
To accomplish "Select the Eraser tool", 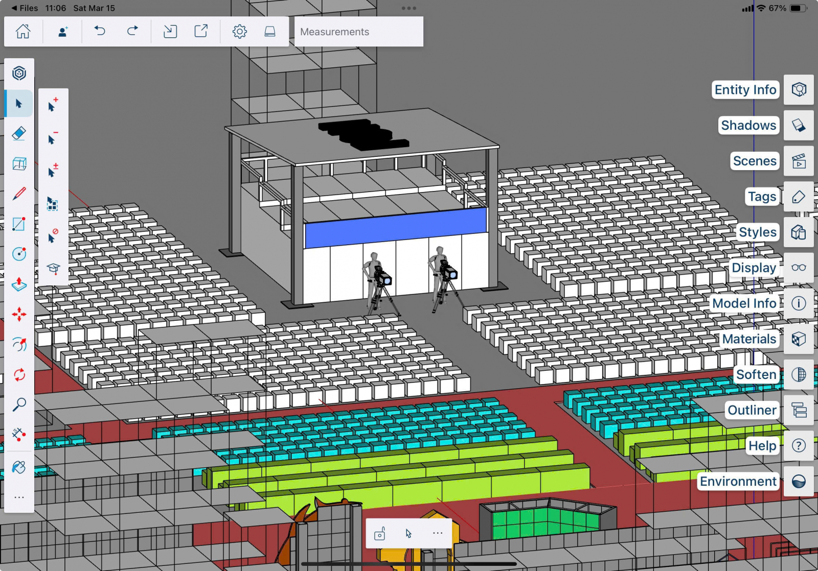I will (x=19, y=134).
